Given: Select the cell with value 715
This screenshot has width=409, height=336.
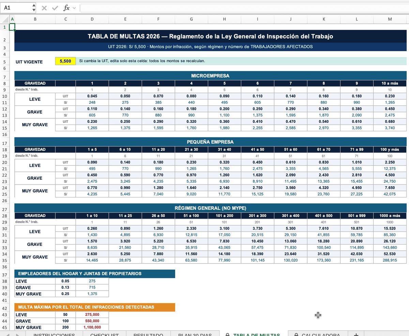Looking at the screenshot, I should coord(92,288).
